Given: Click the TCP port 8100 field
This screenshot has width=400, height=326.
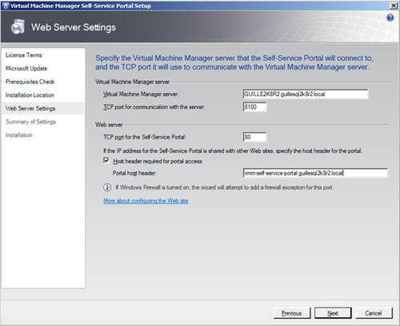Looking at the screenshot, I should pyautogui.click(x=254, y=107).
